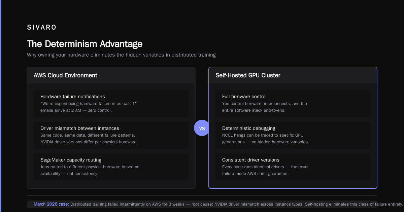Click 'NVIDIA driver versions differ' line
Image resolution: width=404 pixels, height=212 pixels.
tap(89, 142)
